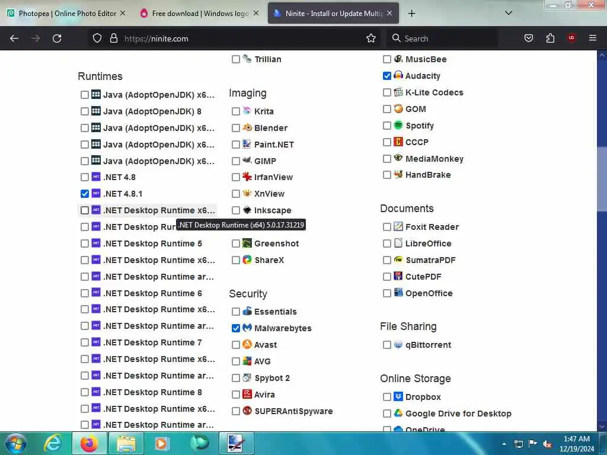Click the ShareX icon
Screen dimensions: 607x455
coord(247,259)
